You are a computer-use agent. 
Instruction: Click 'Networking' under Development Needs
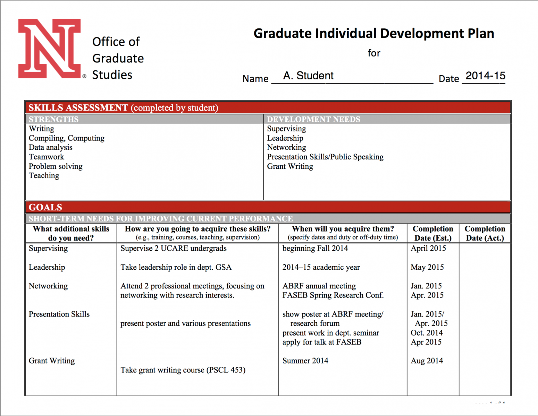coord(287,147)
